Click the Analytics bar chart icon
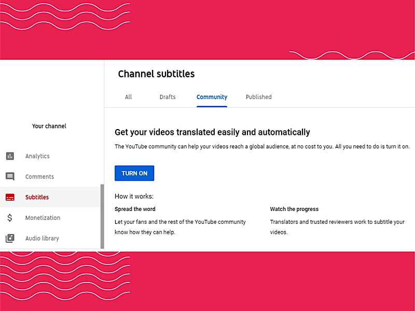This screenshot has height=311, width=415. click(x=10, y=156)
